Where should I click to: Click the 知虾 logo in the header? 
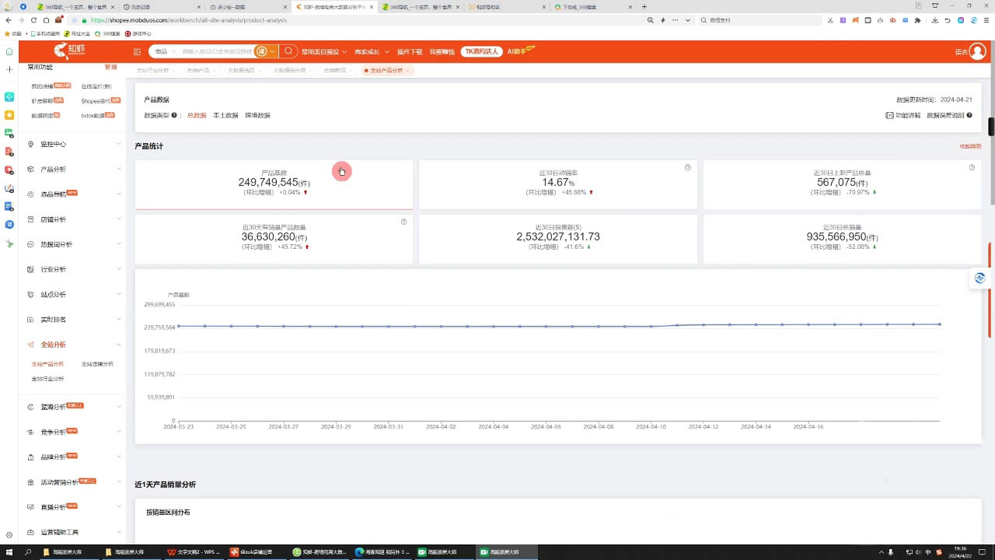pyautogui.click(x=72, y=51)
